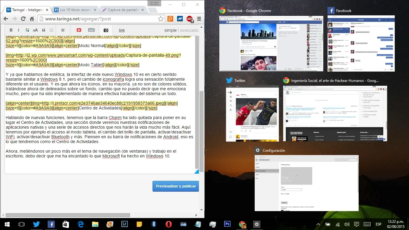Image resolution: width=409 pixels, height=230 pixels.
Task: Open Windows Store from the taskbar
Action: [x=66, y=224]
